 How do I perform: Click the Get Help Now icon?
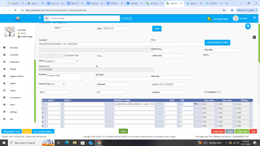(209, 19)
